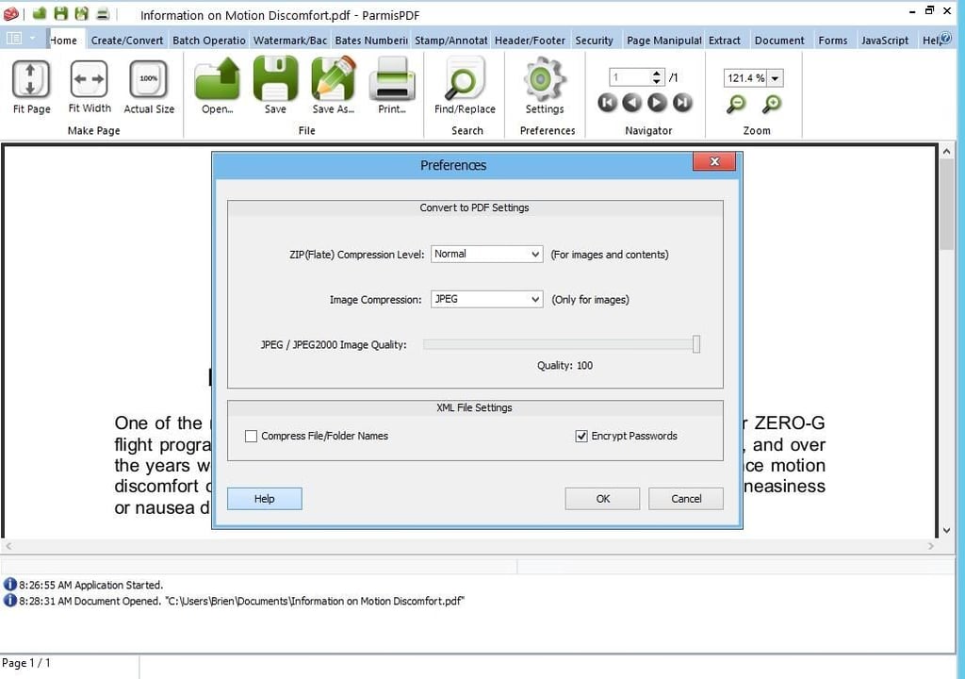Confirm Preferences with OK button
This screenshot has width=965, height=679.
coord(602,499)
